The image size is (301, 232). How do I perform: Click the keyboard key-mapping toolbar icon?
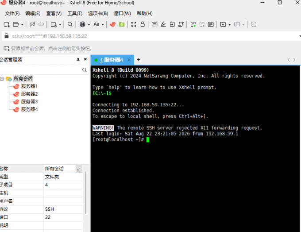click(x=154, y=24)
